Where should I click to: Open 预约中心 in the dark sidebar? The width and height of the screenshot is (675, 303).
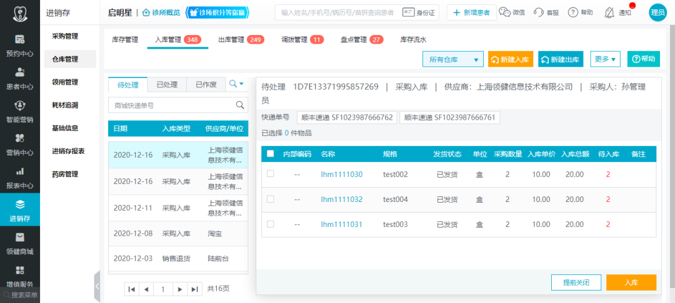pos(20,46)
